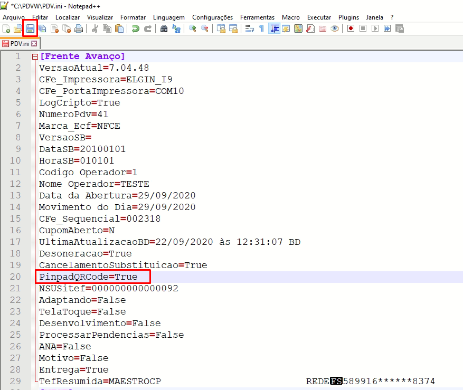Start macro recording
The width and height of the screenshot is (463, 390).
[351, 28]
